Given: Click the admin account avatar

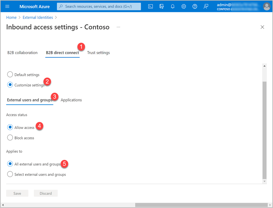Looking at the screenshot, I should tap(266, 6).
